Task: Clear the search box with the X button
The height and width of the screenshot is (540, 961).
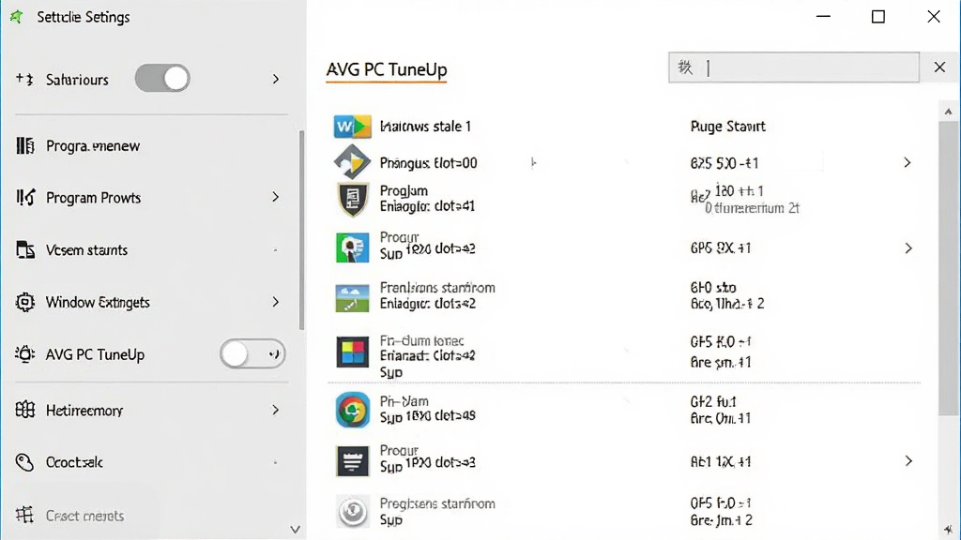Action: 939,67
